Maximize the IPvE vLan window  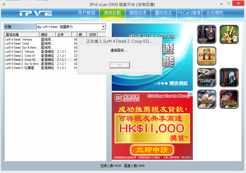click(x=229, y=4)
